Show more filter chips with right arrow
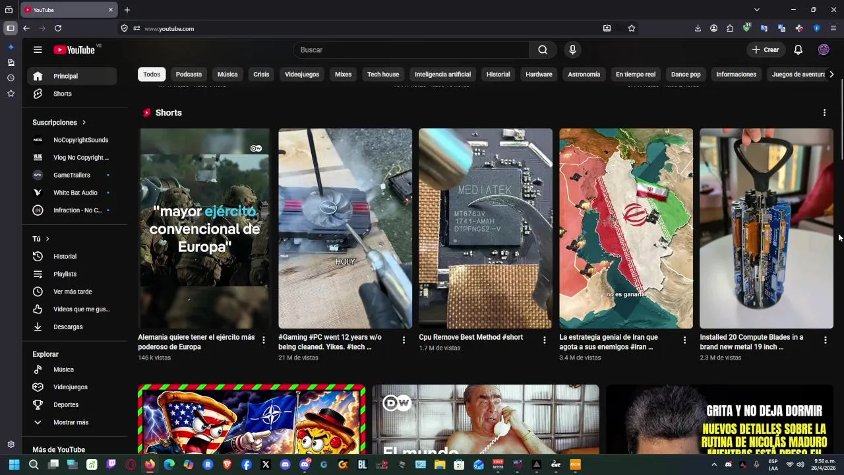This screenshot has height=475, width=844. 831,75
